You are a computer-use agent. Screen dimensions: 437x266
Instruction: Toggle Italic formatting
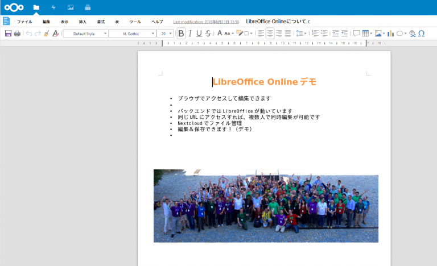[190, 34]
